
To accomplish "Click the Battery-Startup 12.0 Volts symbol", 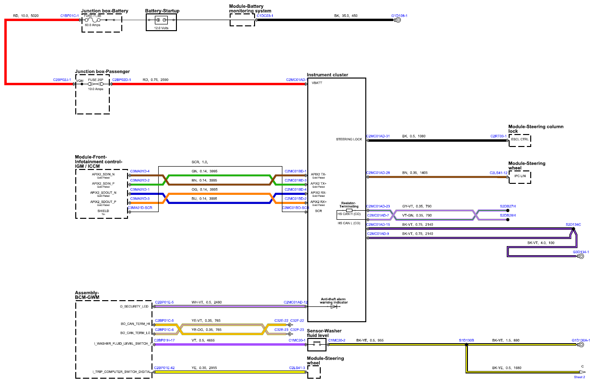I will point(161,20).
